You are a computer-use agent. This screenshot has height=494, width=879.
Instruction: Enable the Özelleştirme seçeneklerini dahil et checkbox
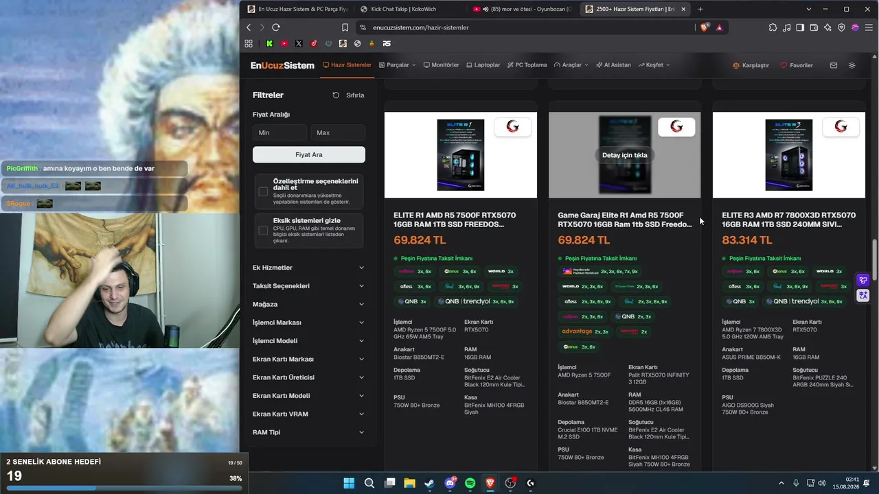[x=263, y=191]
